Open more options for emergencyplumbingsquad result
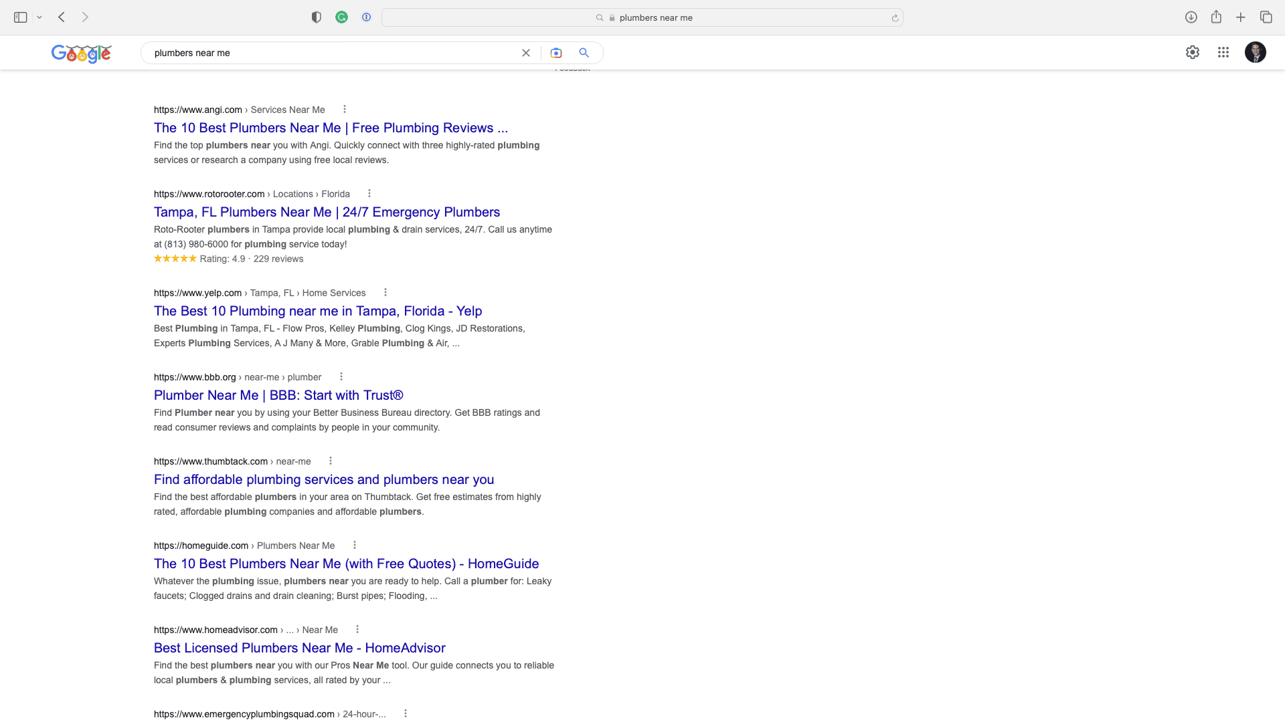 406,713
